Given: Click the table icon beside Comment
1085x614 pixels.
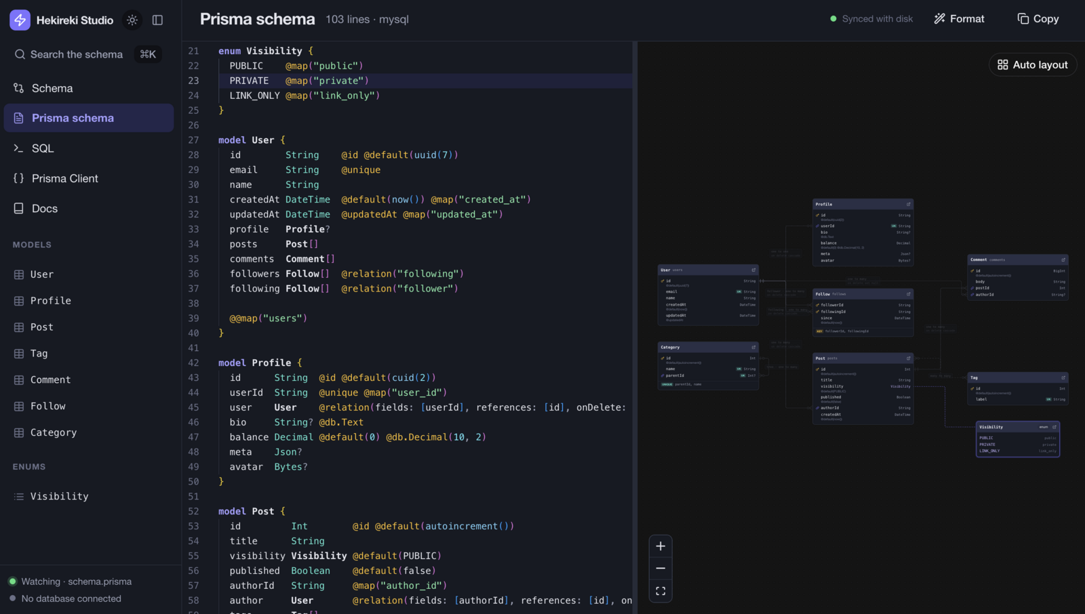Looking at the screenshot, I should click(19, 380).
